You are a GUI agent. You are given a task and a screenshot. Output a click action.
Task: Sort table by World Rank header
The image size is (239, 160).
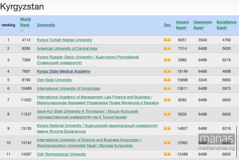click(25, 22)
